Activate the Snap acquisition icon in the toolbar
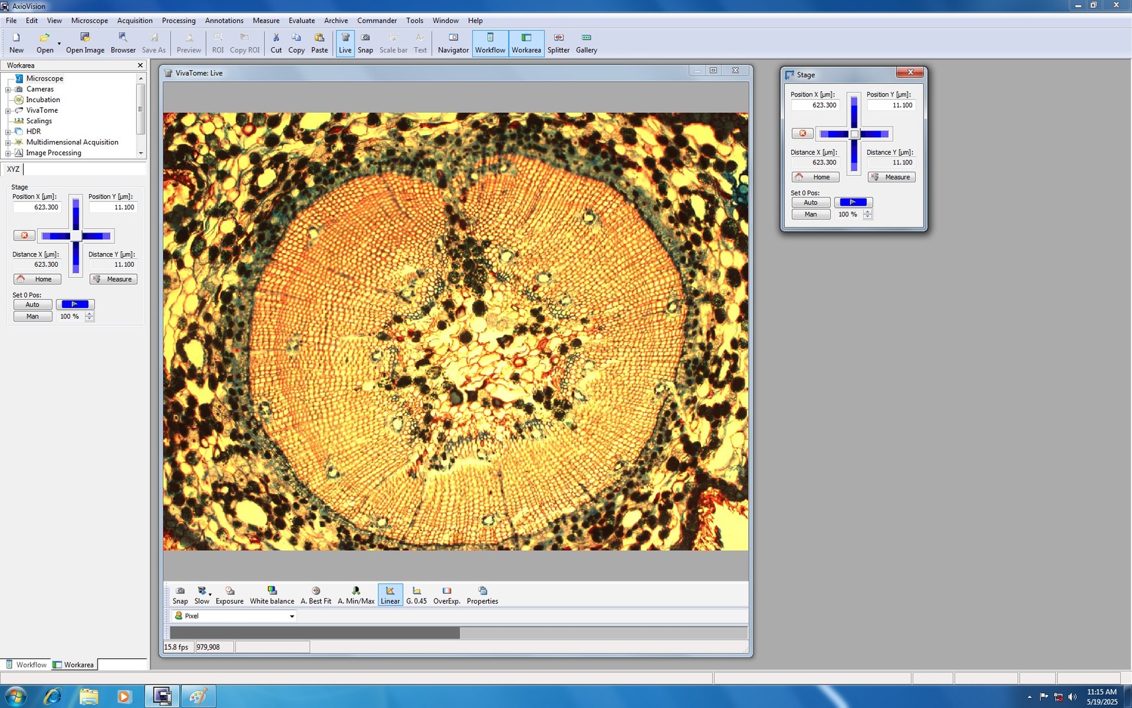 [x=365, y=43]
